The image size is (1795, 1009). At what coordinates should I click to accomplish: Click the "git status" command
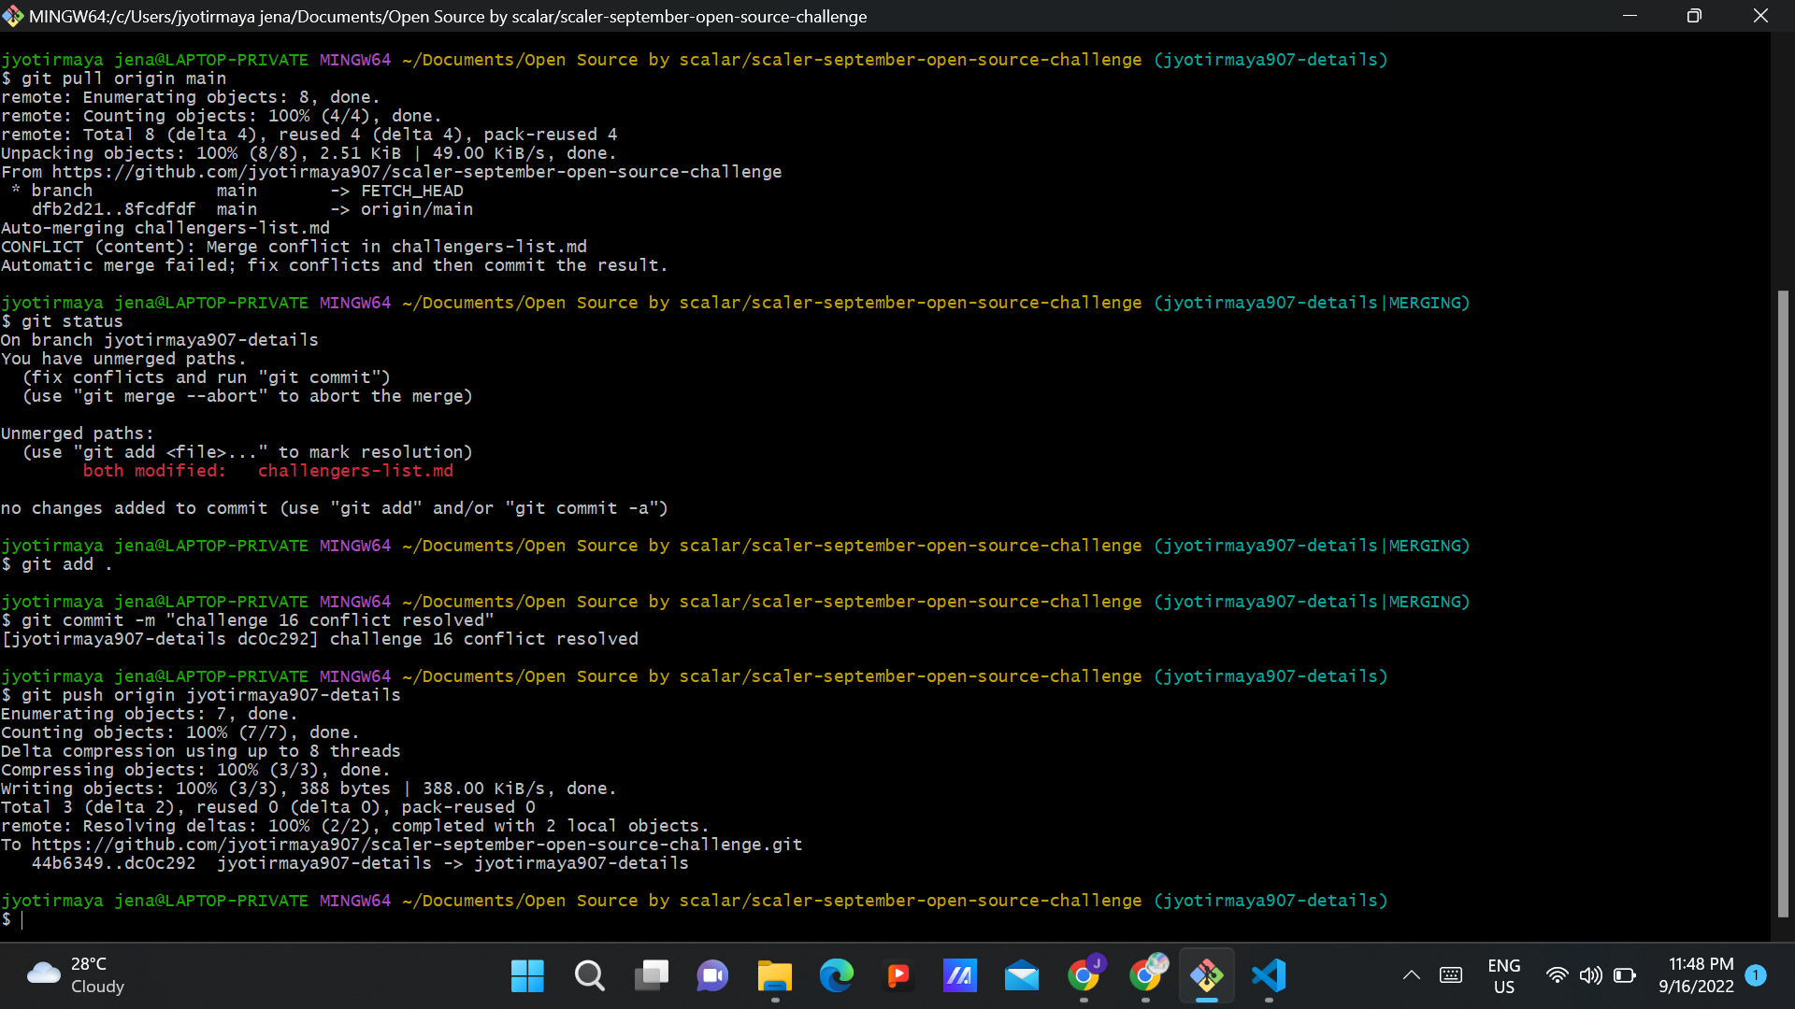(x=73, y=321)
